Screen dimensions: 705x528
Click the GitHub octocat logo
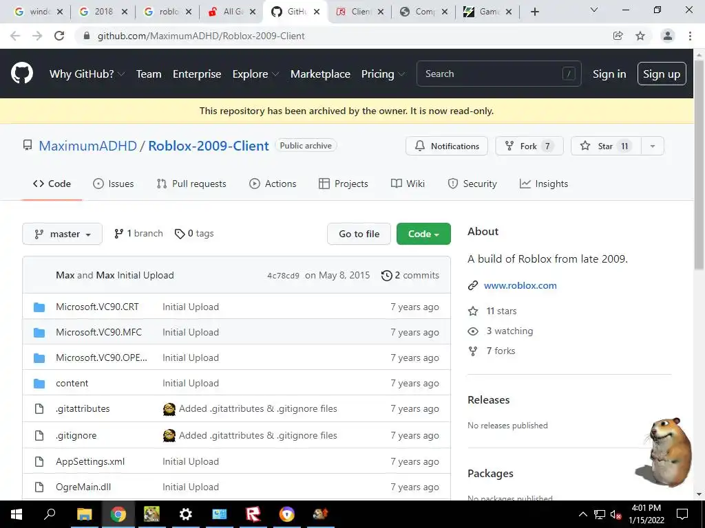pos(22,73)
